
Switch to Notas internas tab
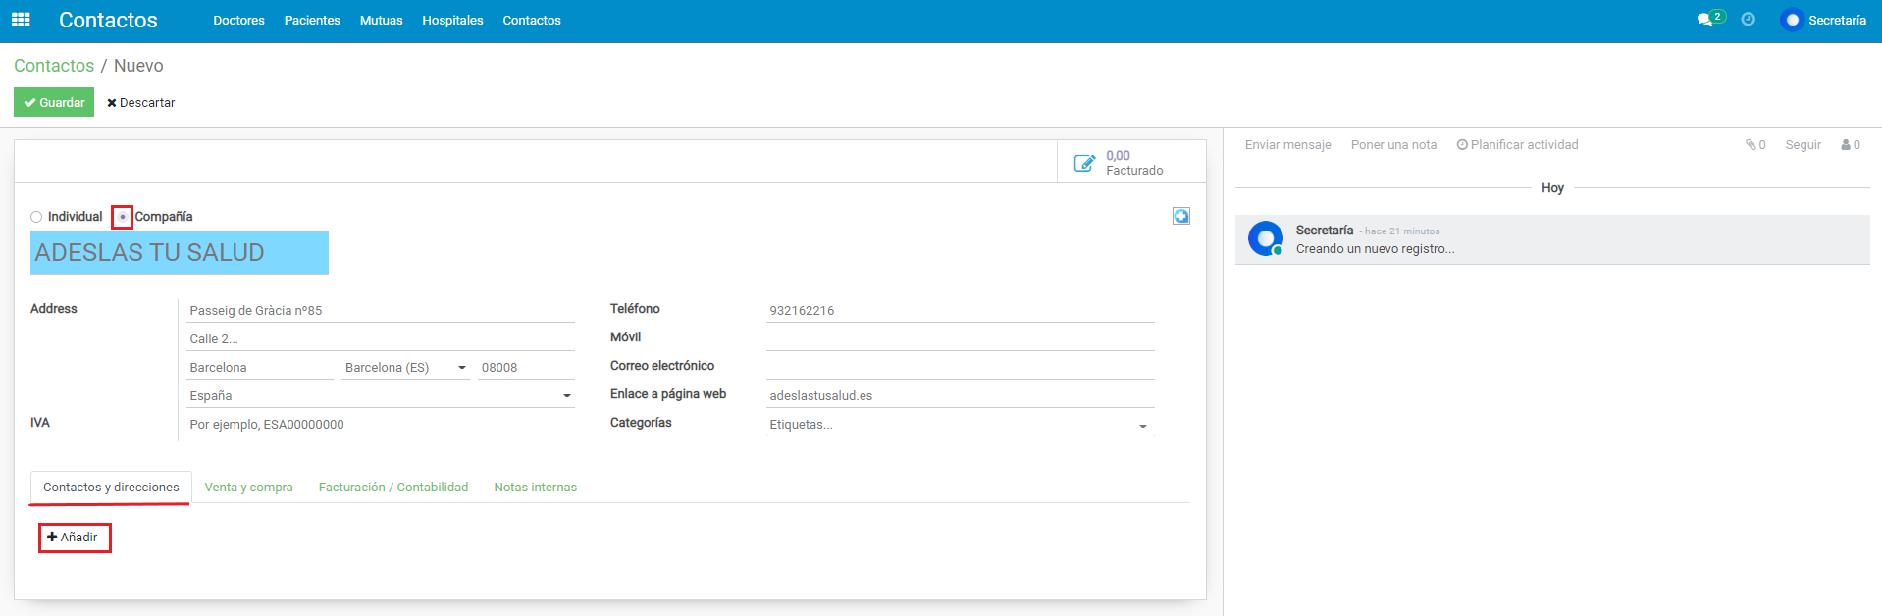click(x=536, y=488)
